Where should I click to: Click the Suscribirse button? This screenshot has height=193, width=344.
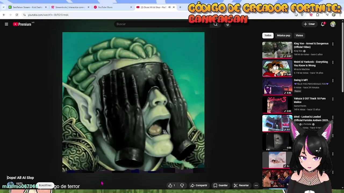tap(45, 185)
